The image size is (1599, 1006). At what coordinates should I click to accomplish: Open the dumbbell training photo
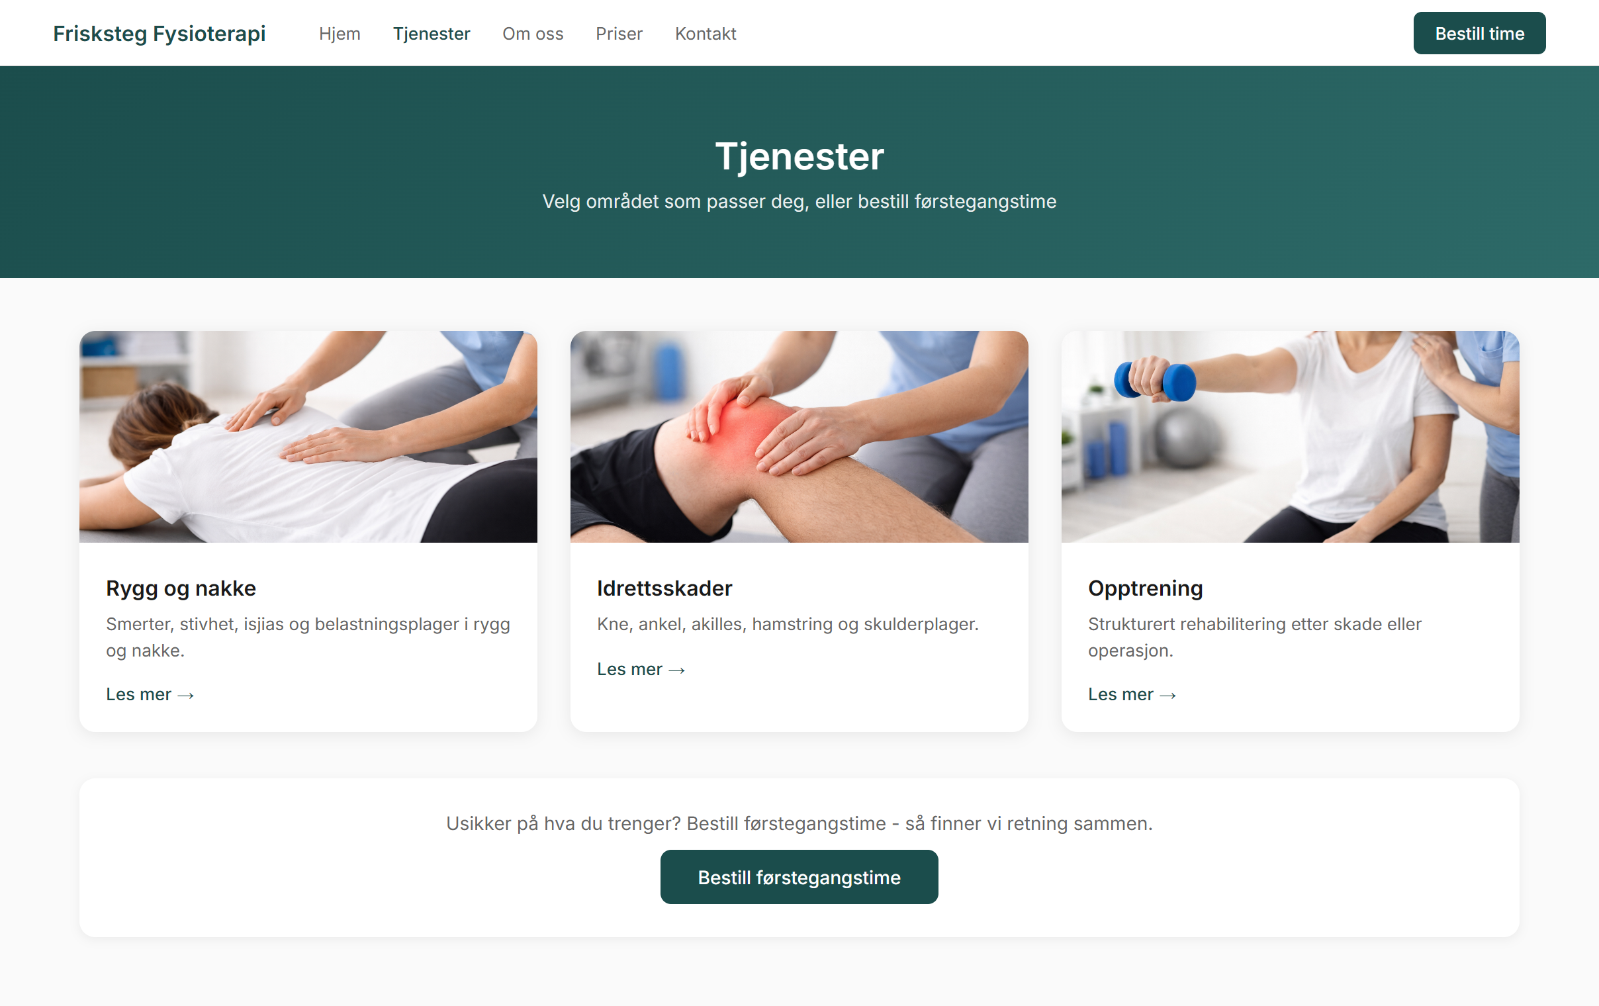point(1289,436)
